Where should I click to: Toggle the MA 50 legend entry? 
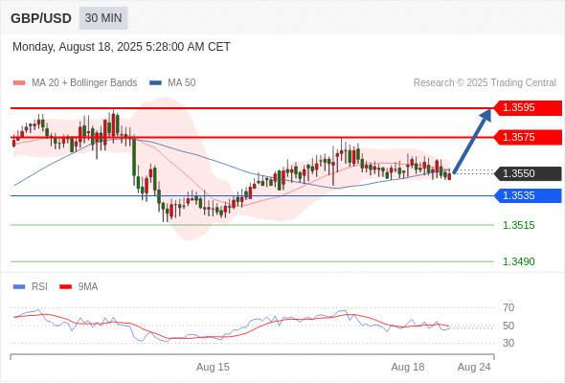pyautogui.click(x=172, y=83)
